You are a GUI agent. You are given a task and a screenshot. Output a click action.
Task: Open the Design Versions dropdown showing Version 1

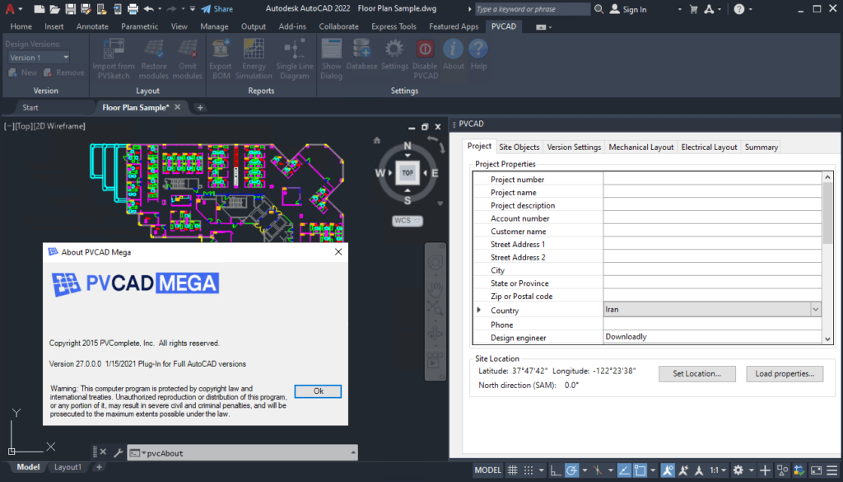(x=39, y=58)
